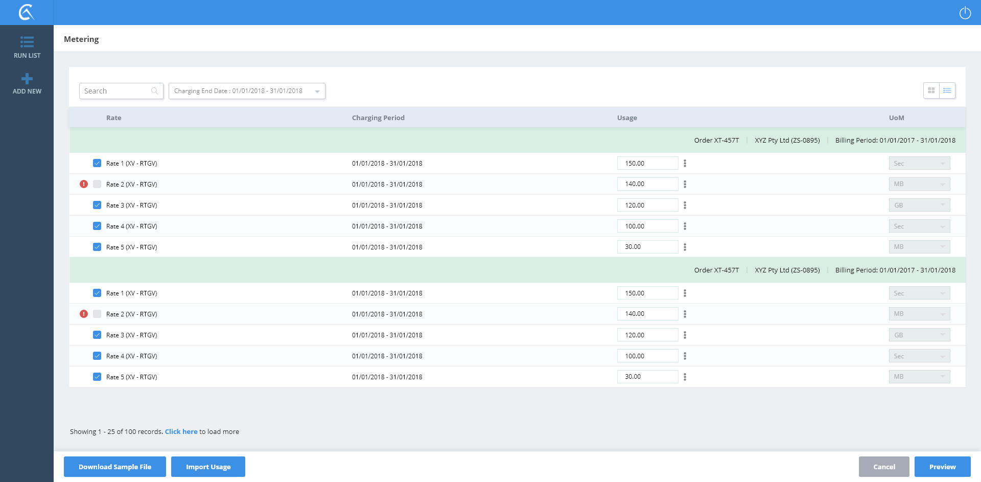Uncheck the Rate 1 checkbox in the first order group
981x482 pixels.
[x=97, y=164]
